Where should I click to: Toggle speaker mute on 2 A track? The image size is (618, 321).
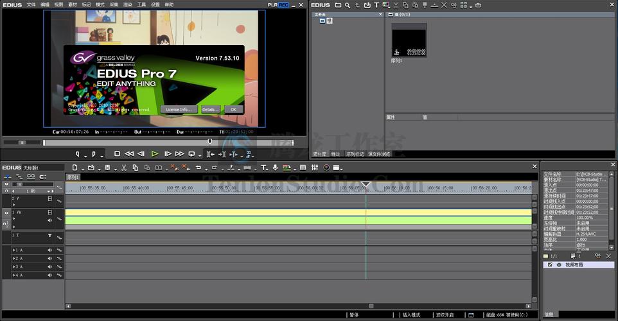49,258
